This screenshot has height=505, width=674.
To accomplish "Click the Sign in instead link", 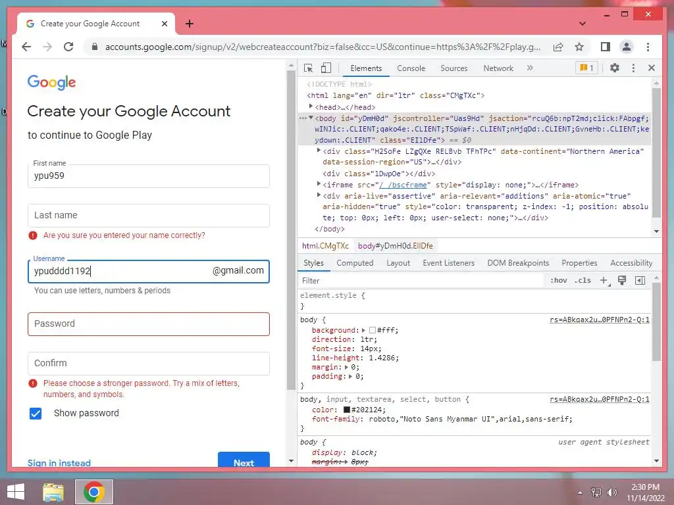I will (59, 463).
